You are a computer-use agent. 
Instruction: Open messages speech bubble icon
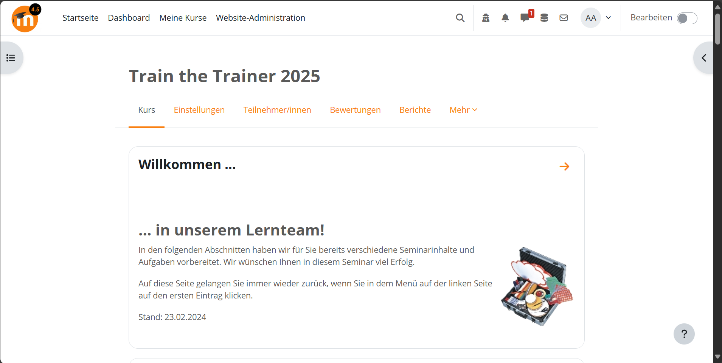point(525,17)
